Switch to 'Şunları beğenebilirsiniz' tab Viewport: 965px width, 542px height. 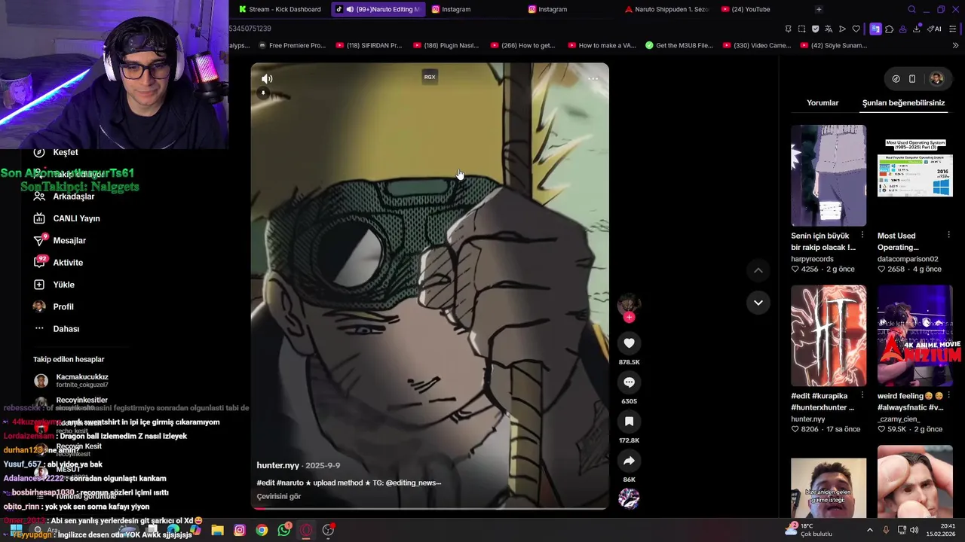903,102
